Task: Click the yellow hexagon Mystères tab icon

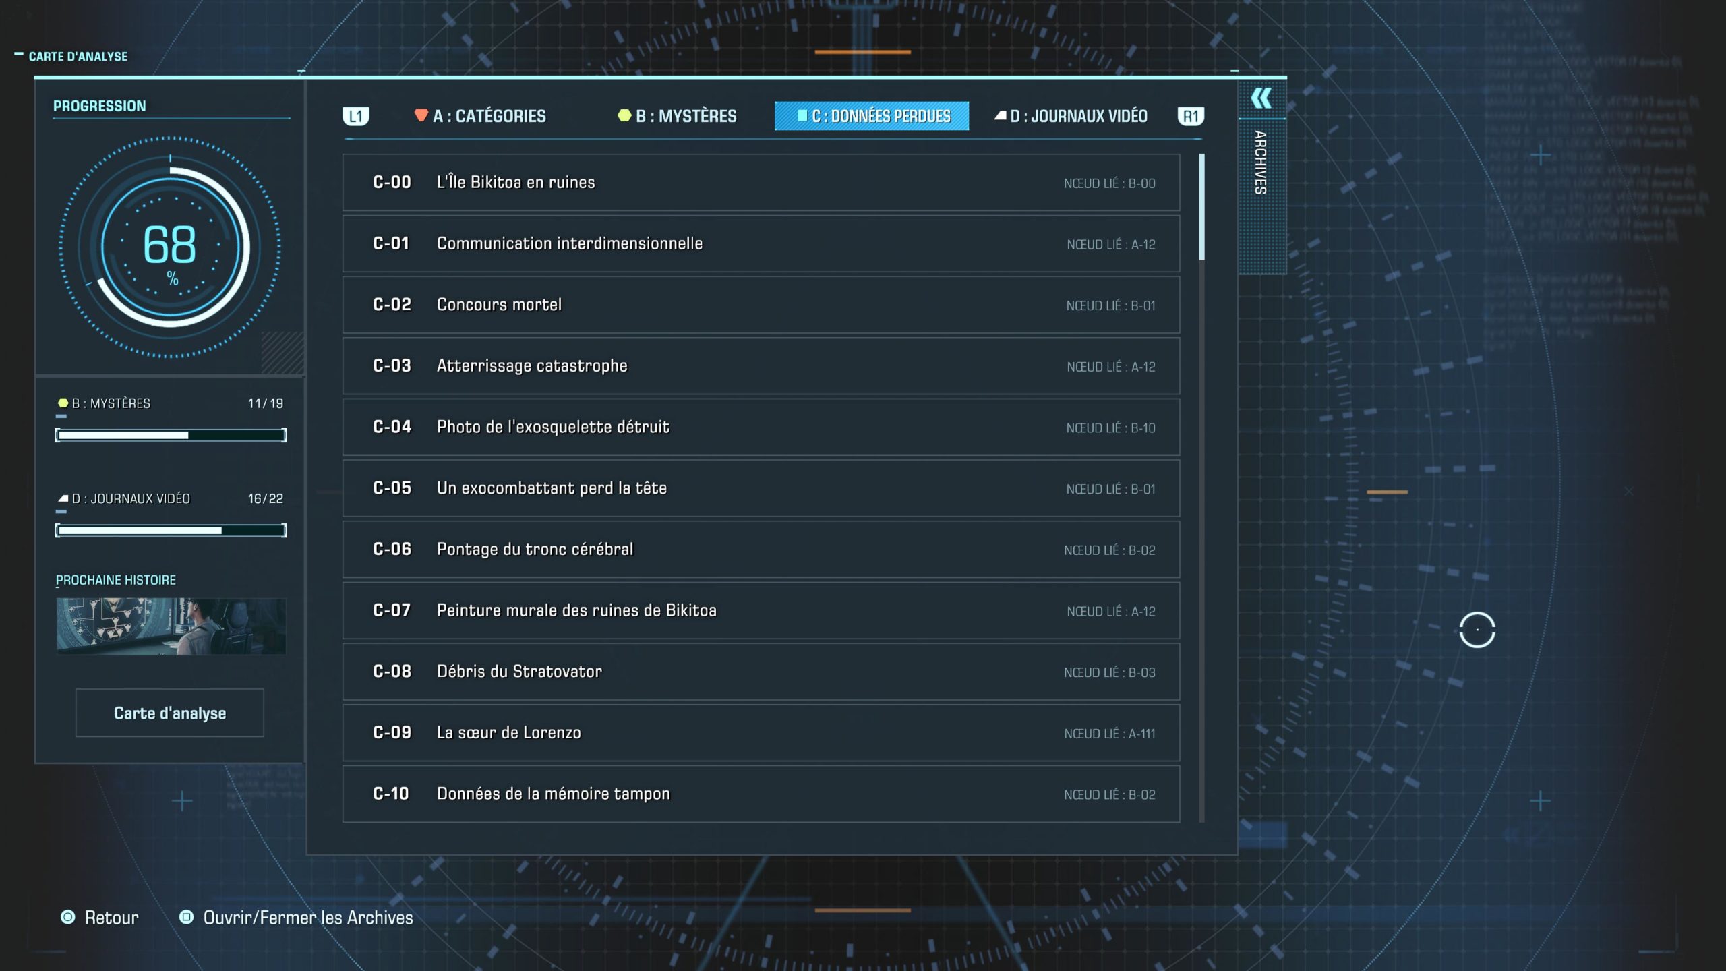Action: coord(624,115)
